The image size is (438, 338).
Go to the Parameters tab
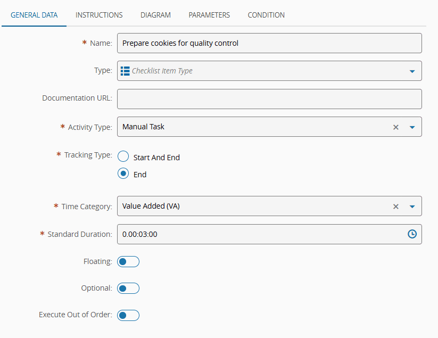(x=209, y=15)
